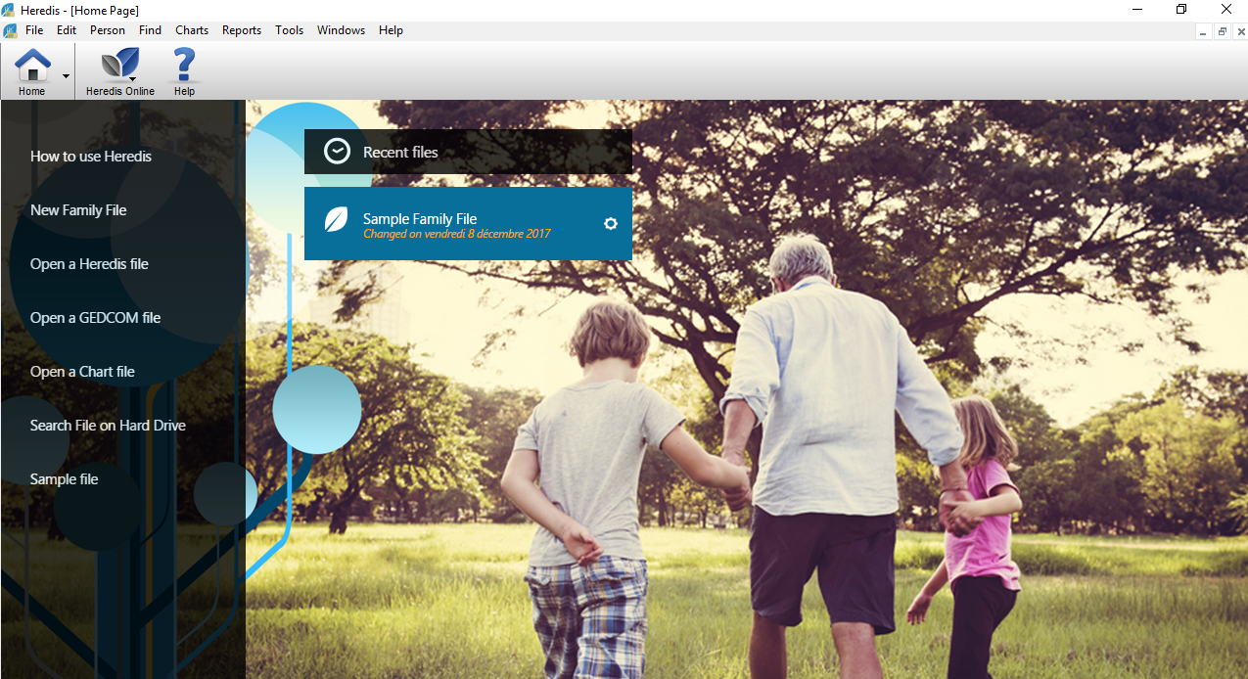Open Heredis Online from the toolbar
Screen dimensions: 1248x679
tap(119, 71)
